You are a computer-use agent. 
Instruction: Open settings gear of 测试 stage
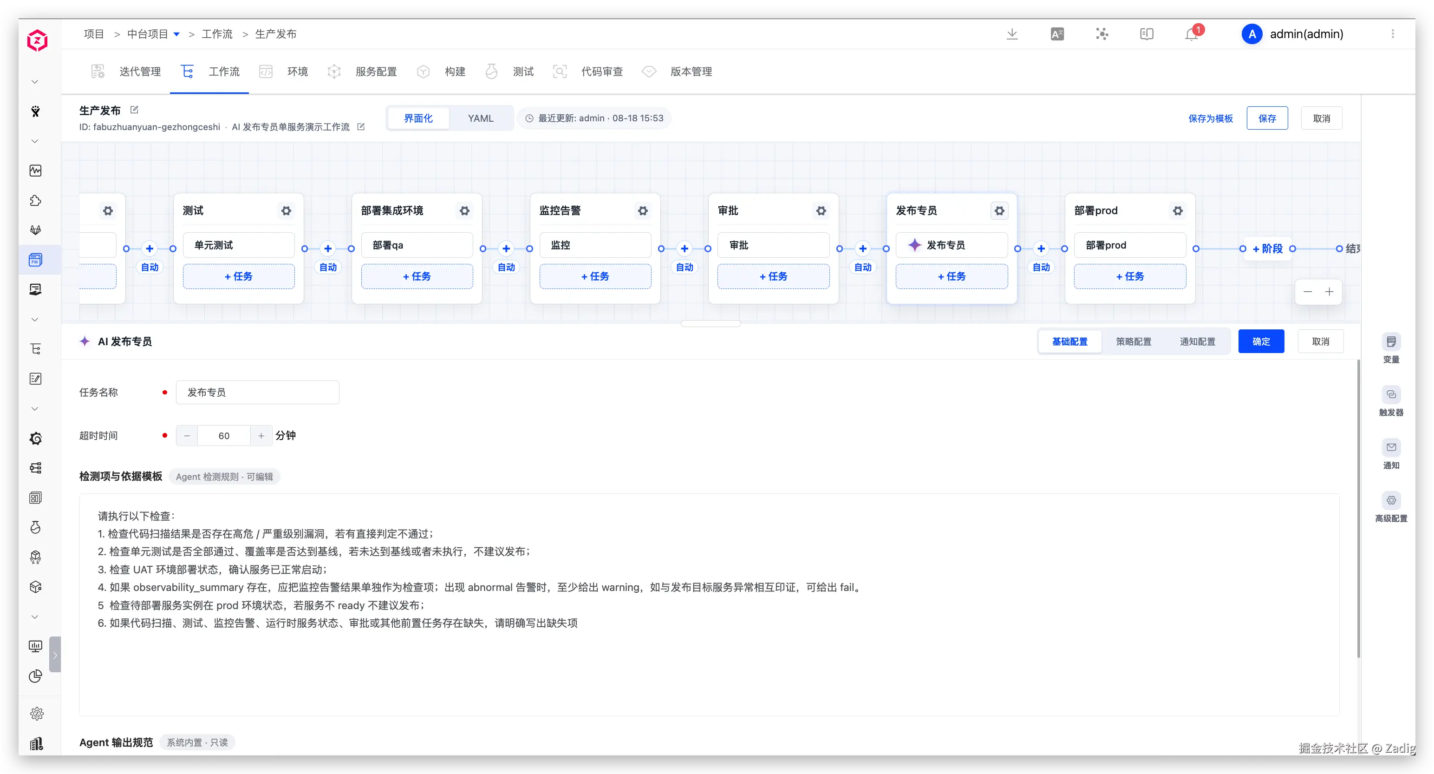286,210
